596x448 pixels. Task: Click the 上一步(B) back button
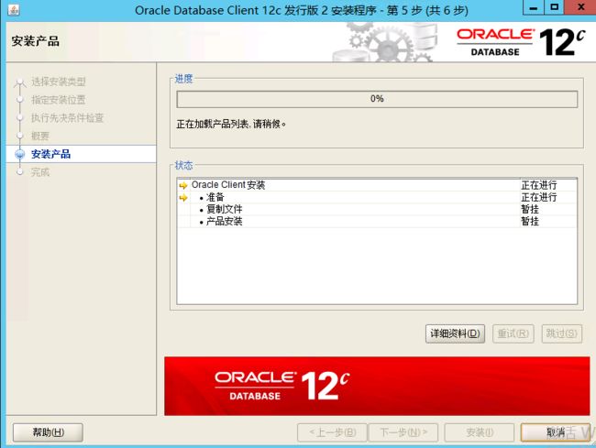[332, 432]
